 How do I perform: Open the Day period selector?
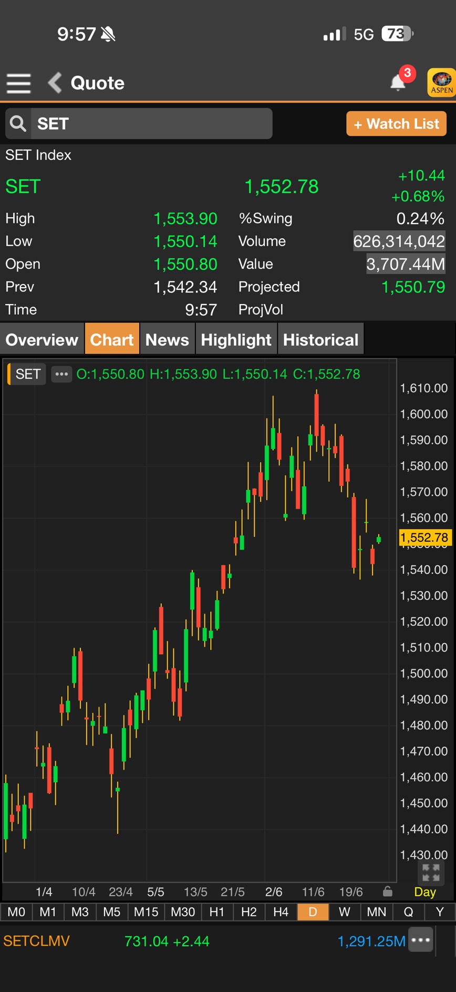tap(425, 892)
